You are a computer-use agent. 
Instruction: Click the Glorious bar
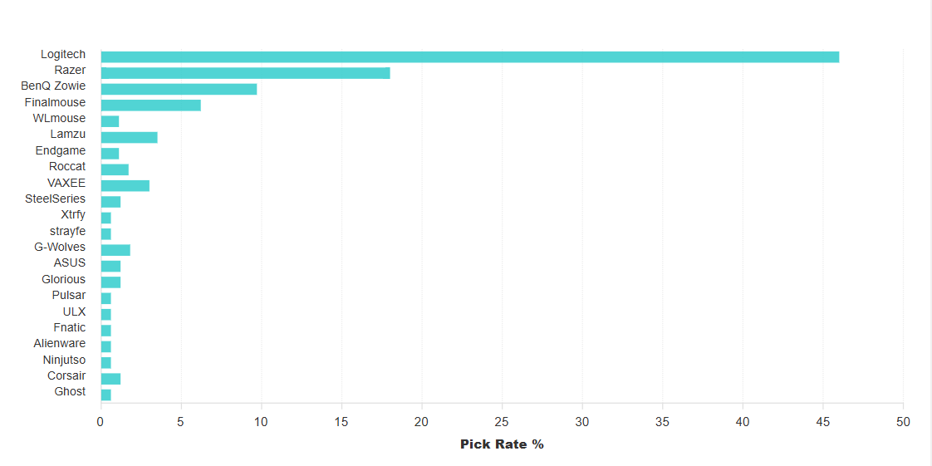[x=110, y=282]
